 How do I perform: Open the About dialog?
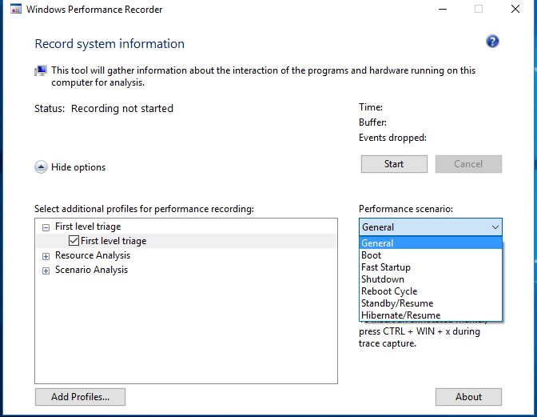(468, 397)
